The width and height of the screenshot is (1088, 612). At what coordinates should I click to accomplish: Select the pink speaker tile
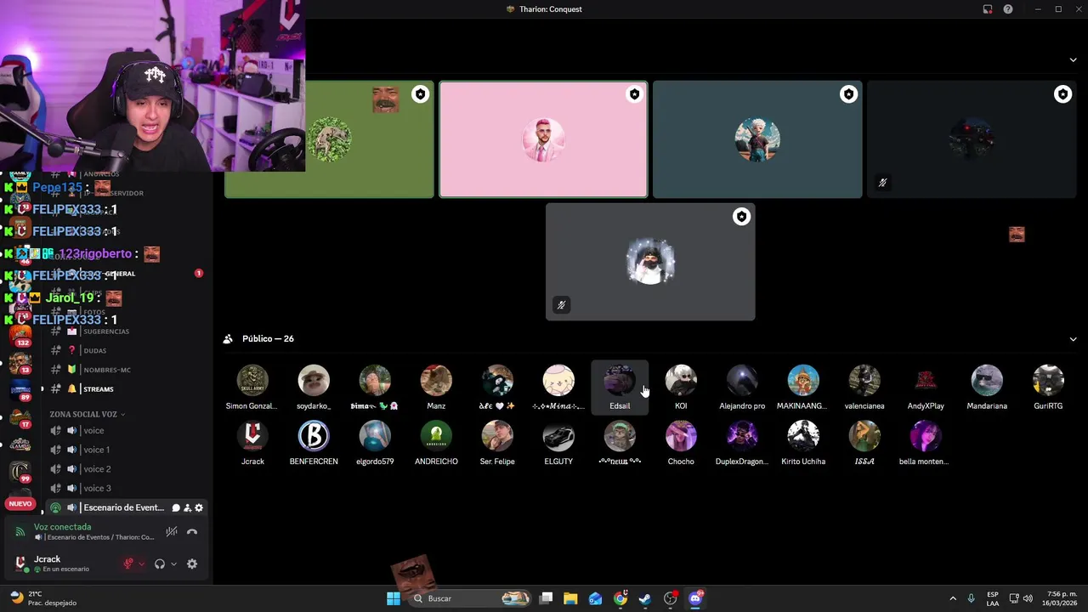pos(543,140)
